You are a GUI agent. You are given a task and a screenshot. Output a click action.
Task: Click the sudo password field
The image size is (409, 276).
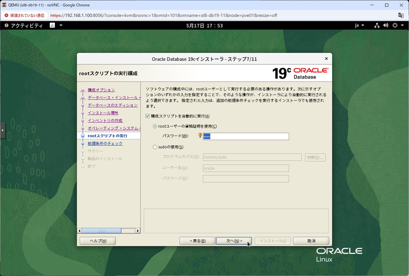click(x=246, y=179)
